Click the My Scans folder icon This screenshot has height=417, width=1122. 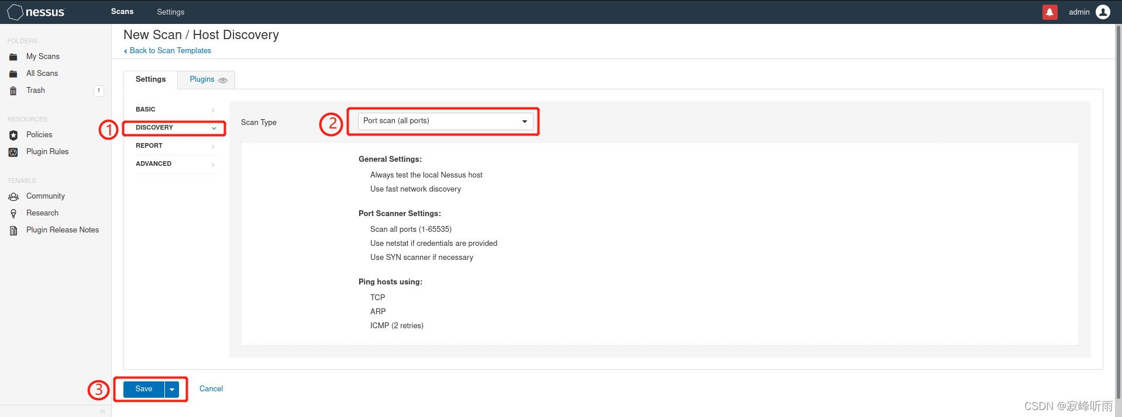(13, 57)
